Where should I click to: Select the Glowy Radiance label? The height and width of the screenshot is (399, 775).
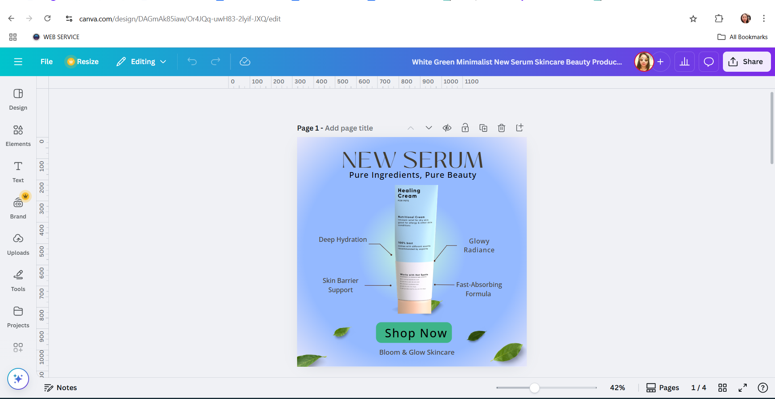point(479,245)
